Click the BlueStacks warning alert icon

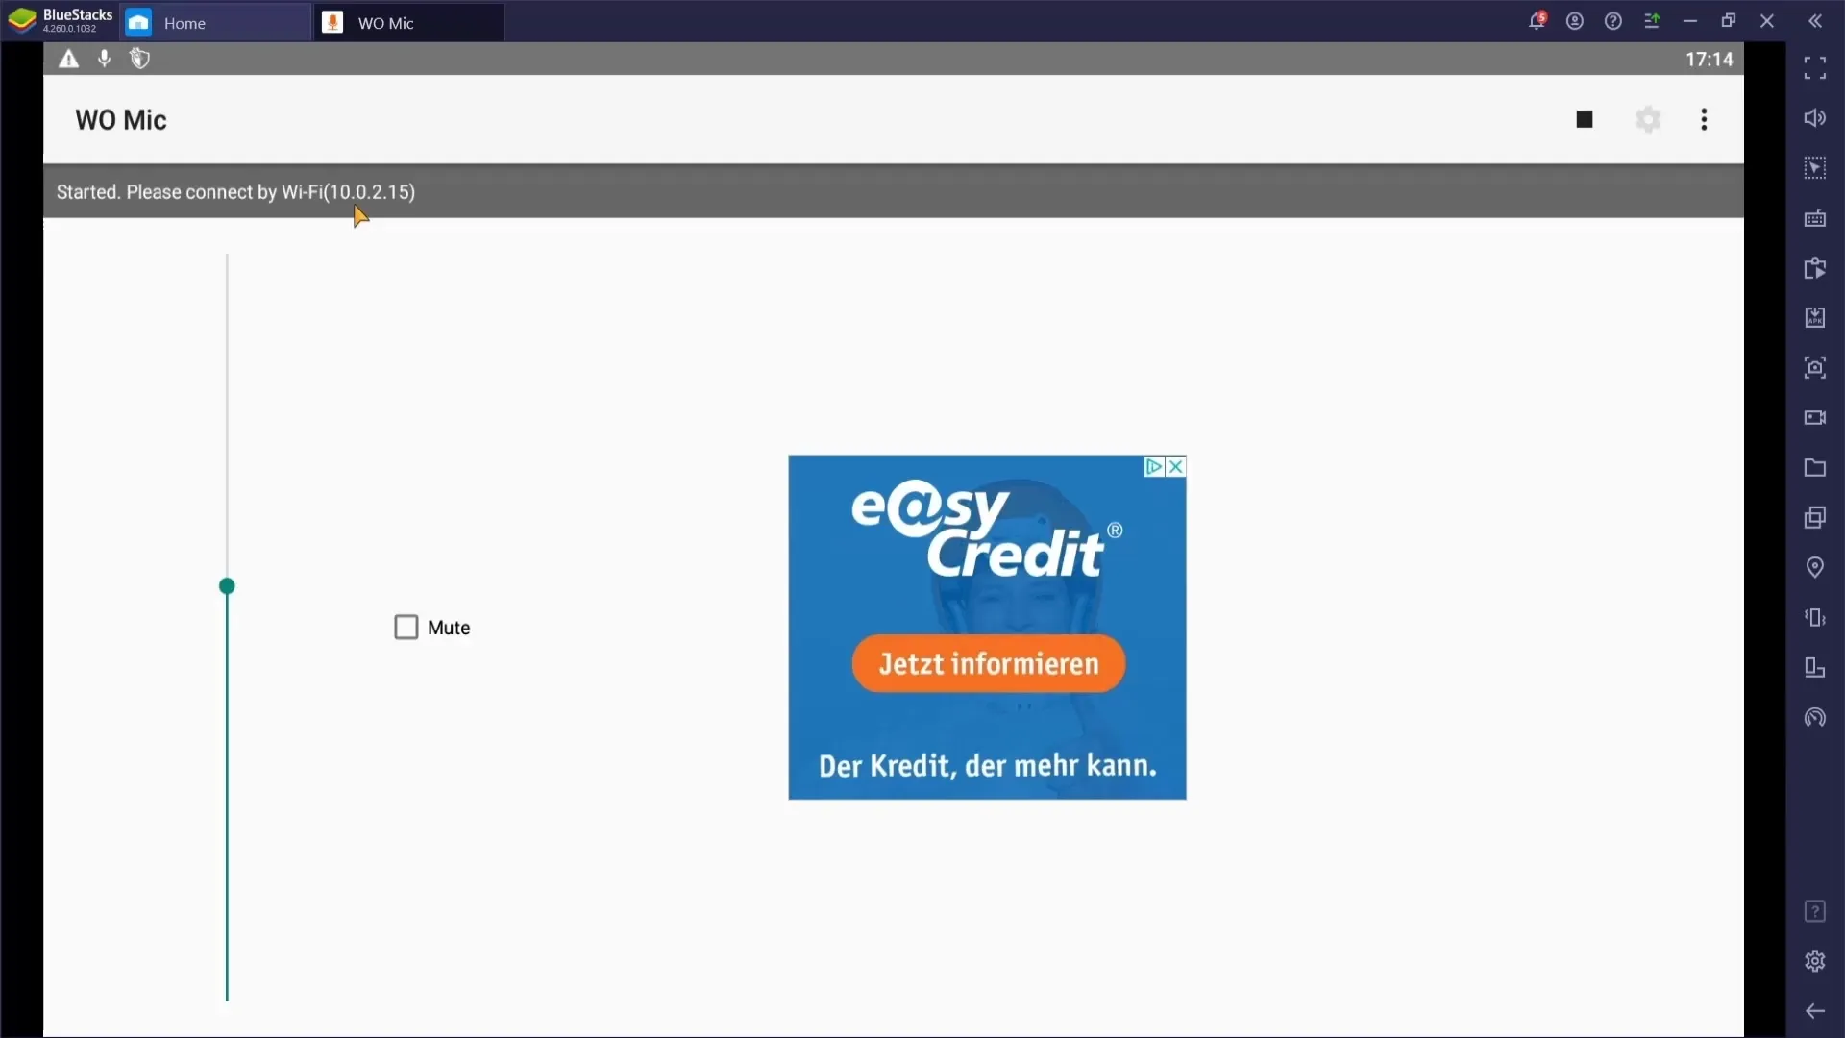point(68,59)
